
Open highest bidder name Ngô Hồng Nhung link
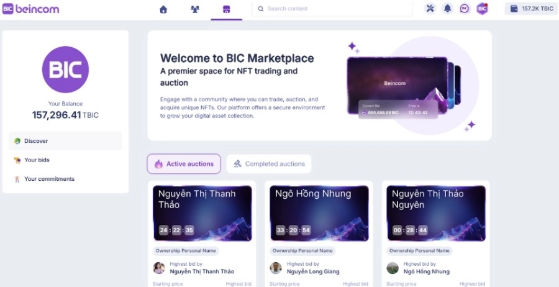(x=426, y=271)
